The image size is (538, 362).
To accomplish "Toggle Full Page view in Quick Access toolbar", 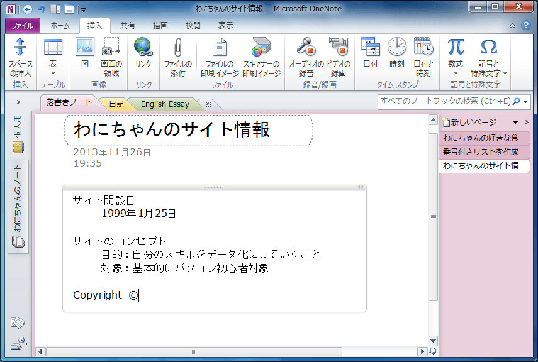I will 69,9.
